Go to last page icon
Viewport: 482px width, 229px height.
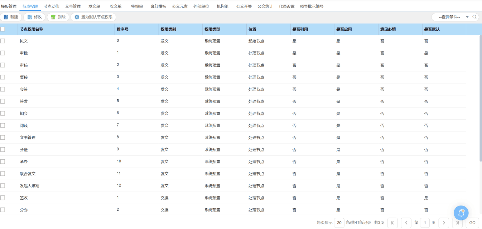click(x=457, y=223)
